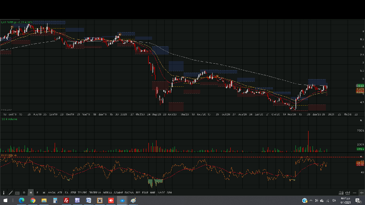Launch Google Chrome from taskbar
Image resolution: width=365 pixels, height=205 pixels.
pos(33,200)
